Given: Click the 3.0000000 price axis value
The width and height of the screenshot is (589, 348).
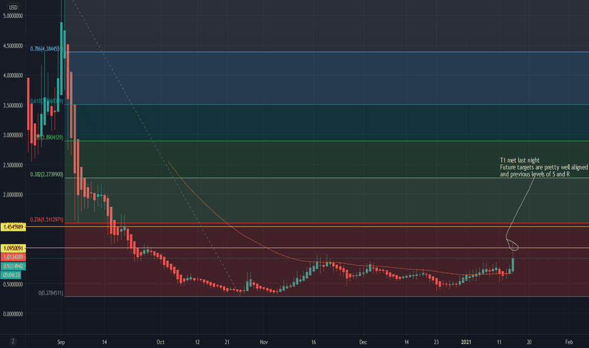Looking at the screenshot, I should pyautogui.click(x=13, y=135).
